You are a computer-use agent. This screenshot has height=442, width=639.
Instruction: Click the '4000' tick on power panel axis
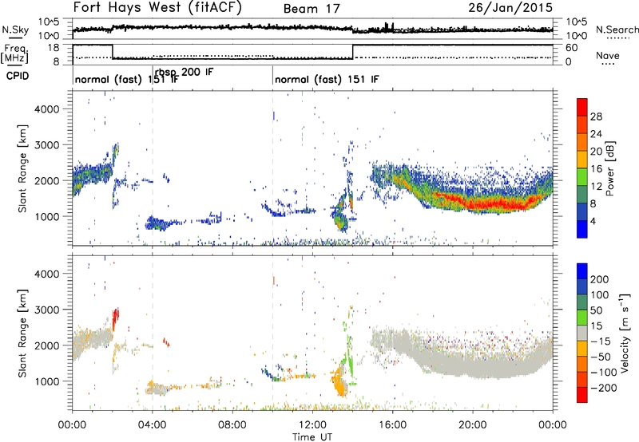(47, 109)
